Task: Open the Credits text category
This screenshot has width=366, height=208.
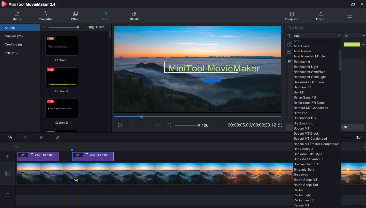Action: [13, 44]
